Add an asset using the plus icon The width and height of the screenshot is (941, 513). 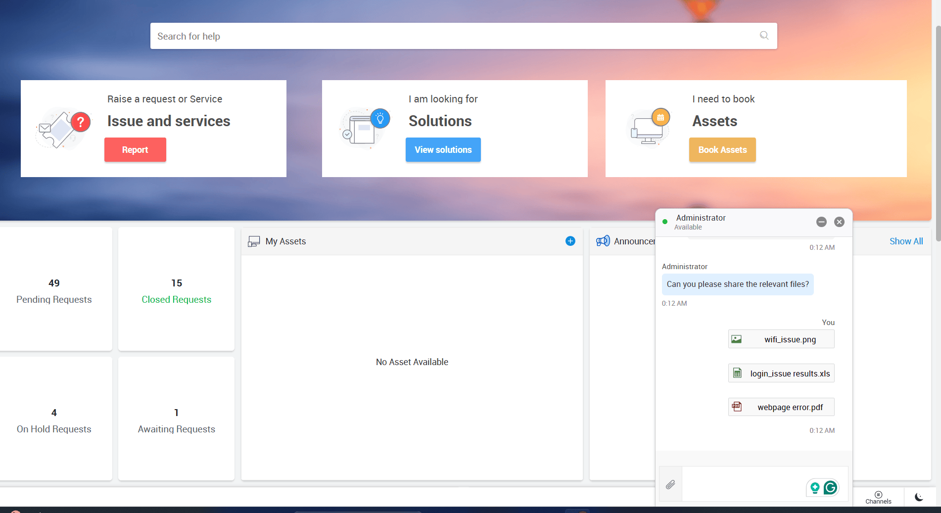[x=570, y=241]
